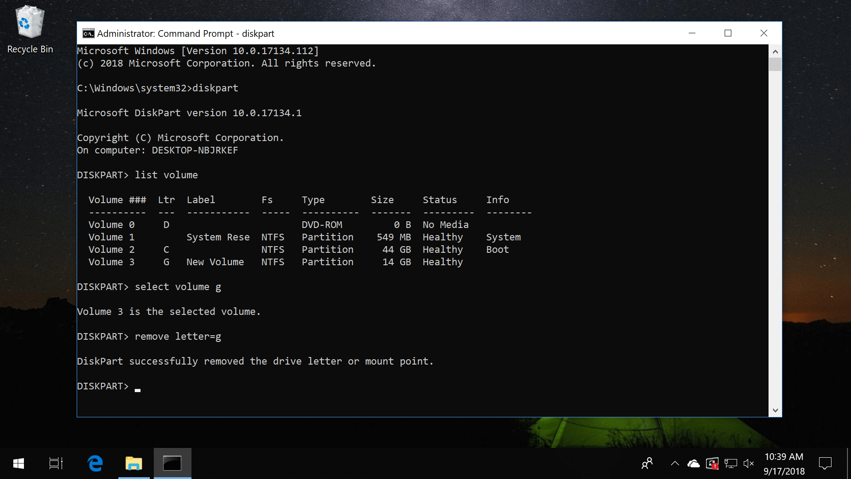Click the console scrollbar thumb
This screenshot has height=479, width=851.
coord(775,65)
